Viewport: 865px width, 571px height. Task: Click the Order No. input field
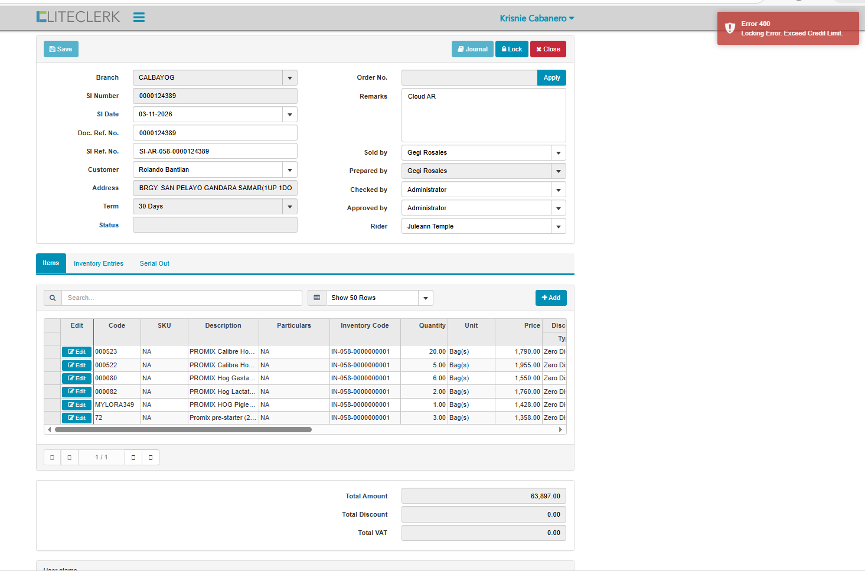pos(469,78)
